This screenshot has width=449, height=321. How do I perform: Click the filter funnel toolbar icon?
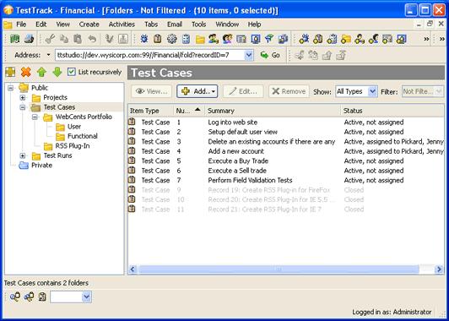[269, 39]
